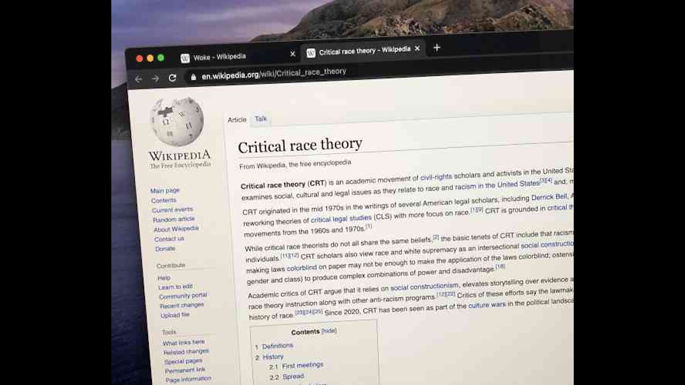Open Community portal link
This screenshot has width=685, height=385.
click(x=183, y=296)
